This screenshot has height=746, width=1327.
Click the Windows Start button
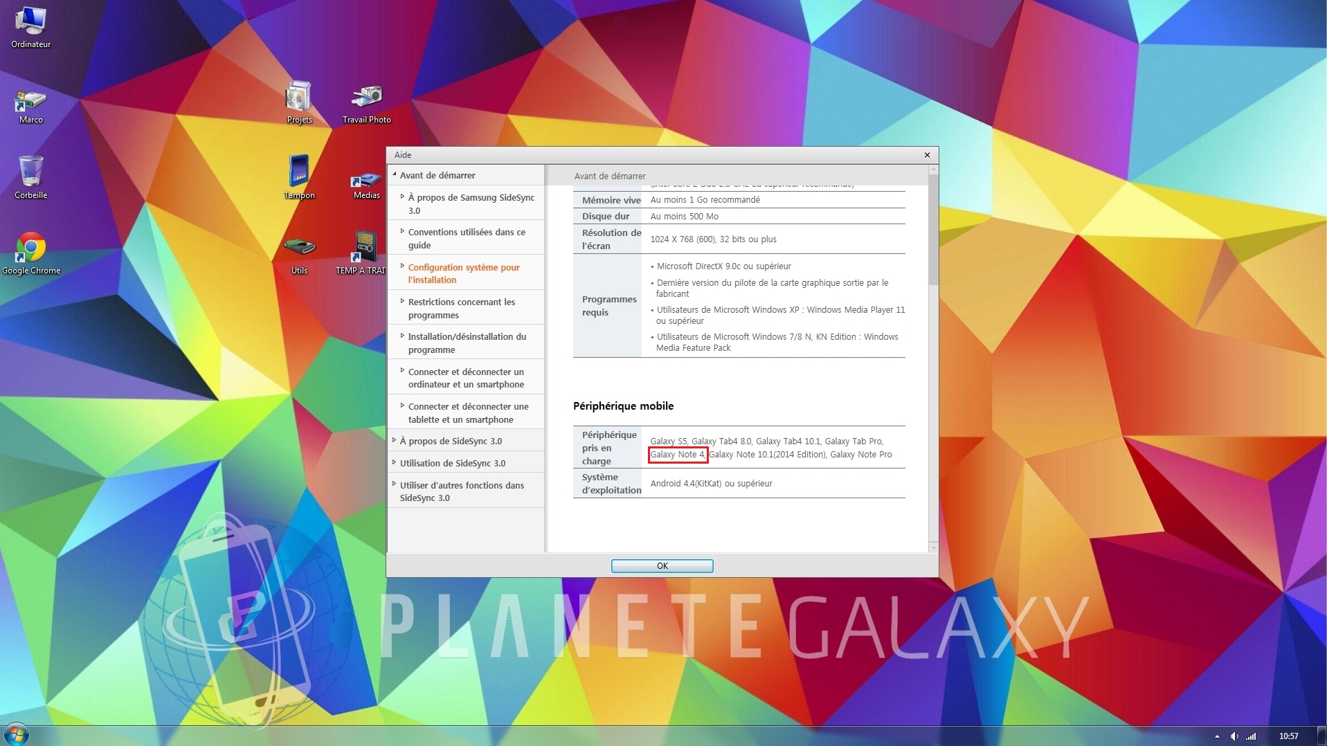pyautogui.click(x=15, y=735)
